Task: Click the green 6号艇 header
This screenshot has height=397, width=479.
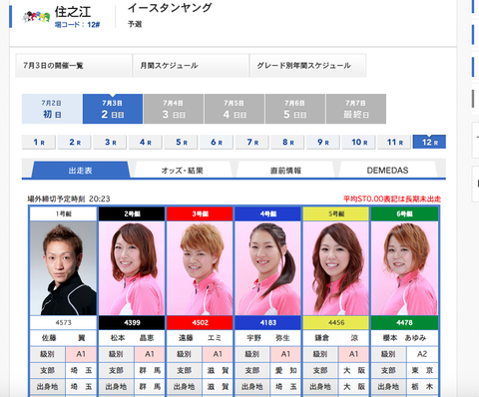Action: pyautogui.click(x=404, y=213)
